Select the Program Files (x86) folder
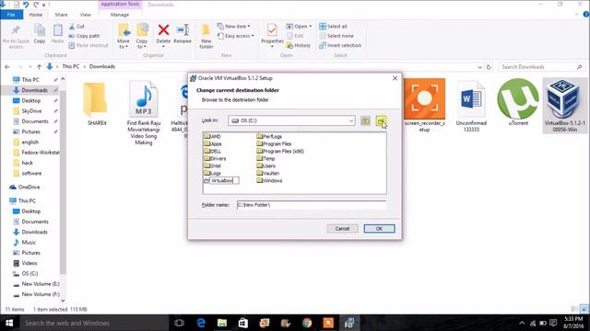 click(280, 151)
